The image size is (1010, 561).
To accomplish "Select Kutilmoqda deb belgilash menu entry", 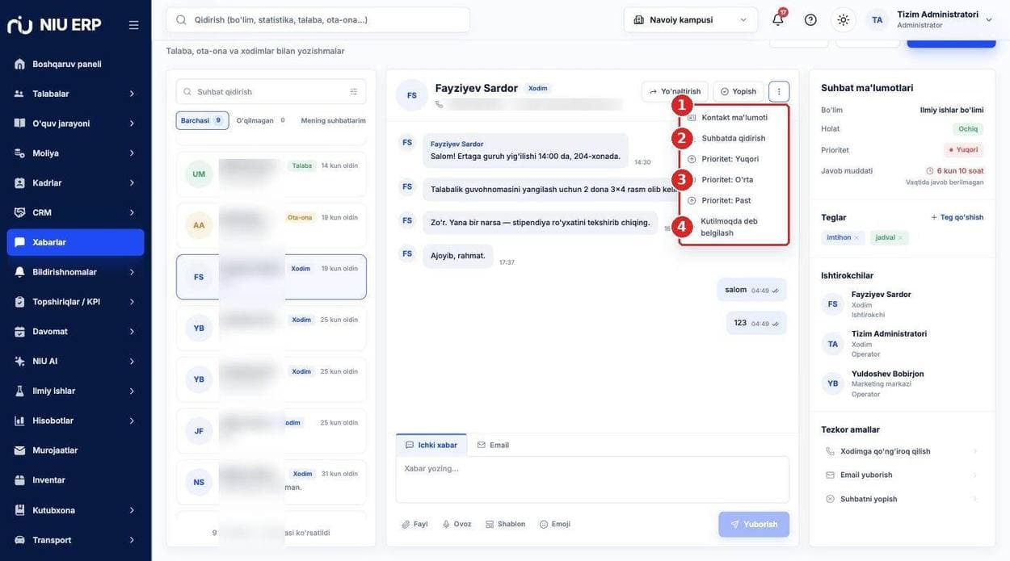I will [734, 227].
